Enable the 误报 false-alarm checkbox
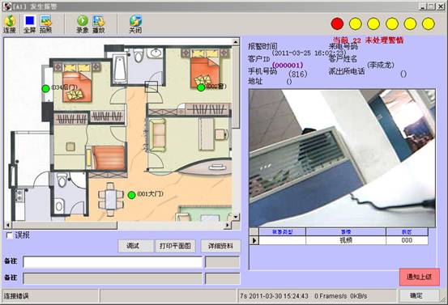Screen dimensions: 448x305 [10, 235]
